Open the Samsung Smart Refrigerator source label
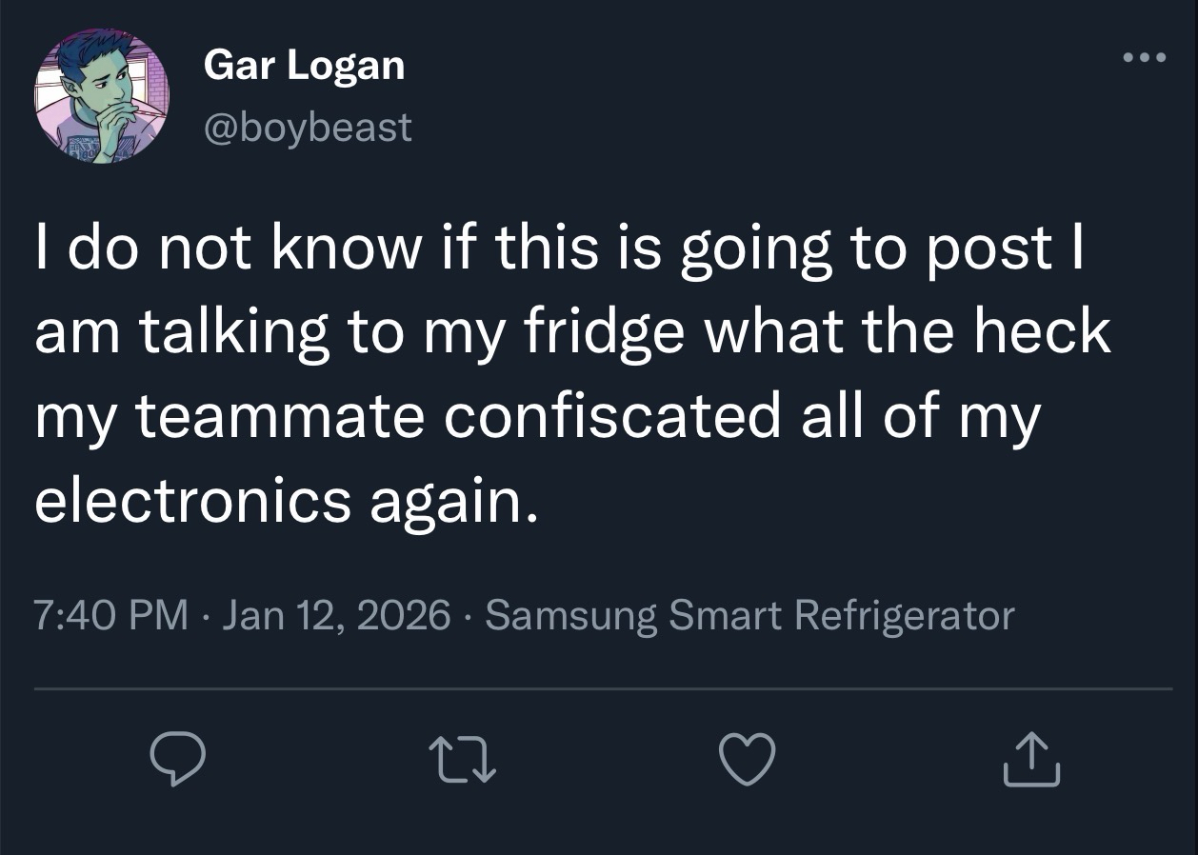This screenshot has width=1198, height=855. (749, 615)
